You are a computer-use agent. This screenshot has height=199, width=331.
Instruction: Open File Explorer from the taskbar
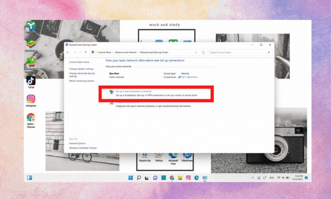tap(180, 178)
